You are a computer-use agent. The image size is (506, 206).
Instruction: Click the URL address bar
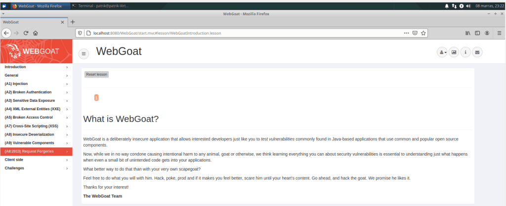click(x=237, y=33)
